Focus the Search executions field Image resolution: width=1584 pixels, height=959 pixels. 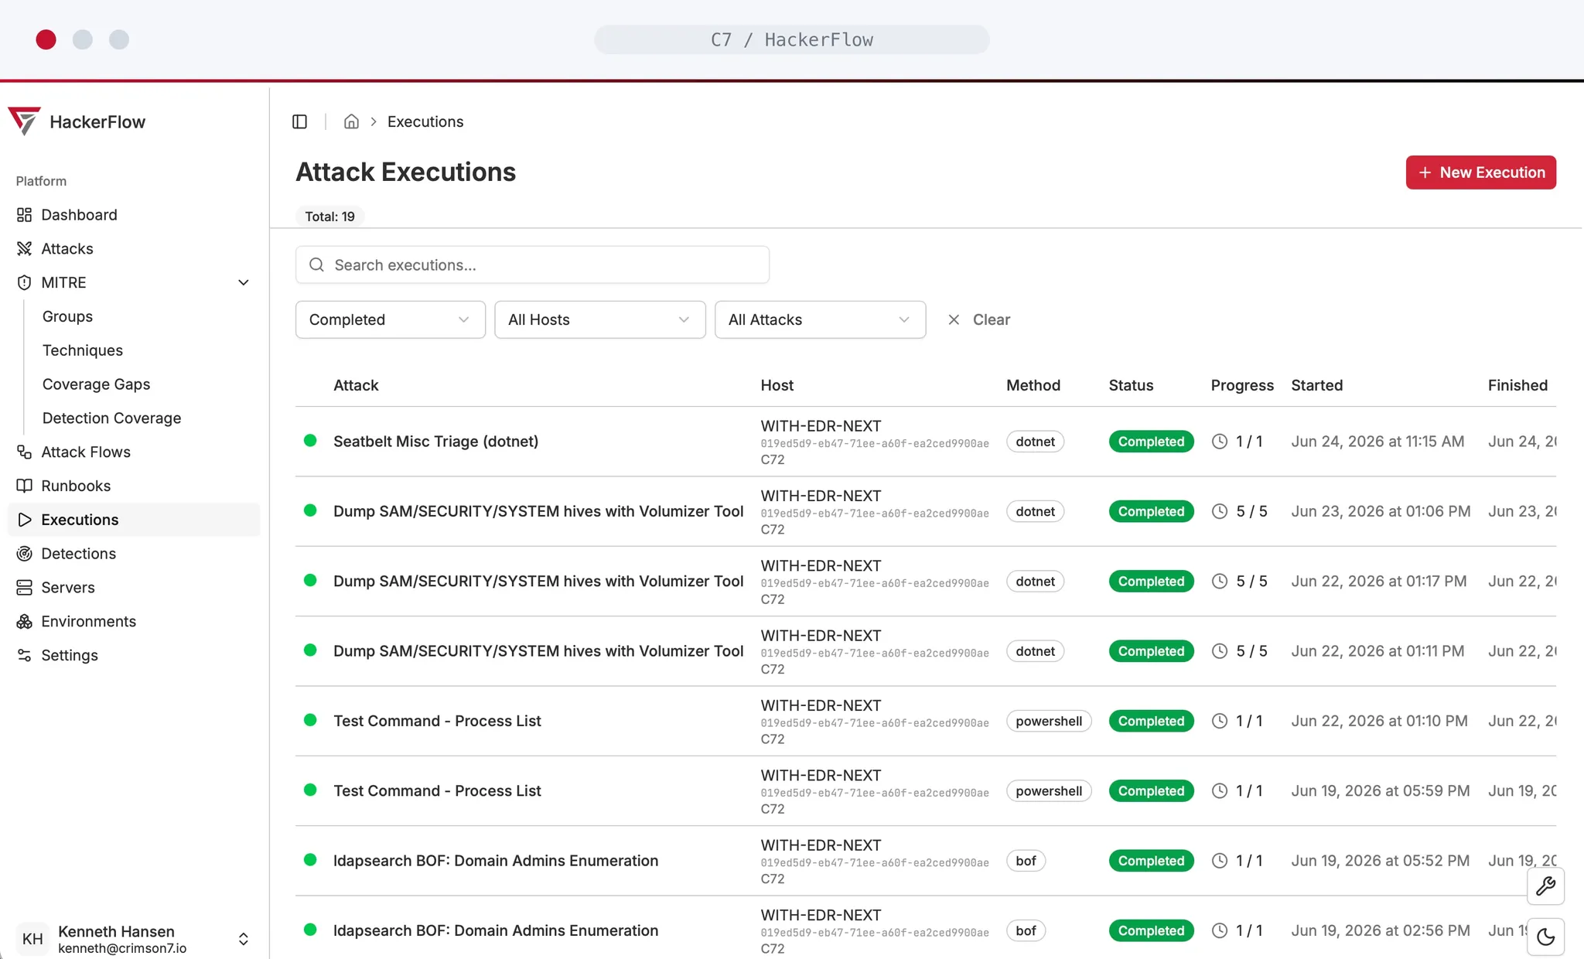point(532,265)
